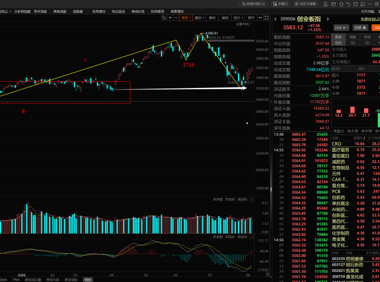Expand the 叠加 overlay dropdown
This screenshot has width=380, height=282.
point(199,17)
